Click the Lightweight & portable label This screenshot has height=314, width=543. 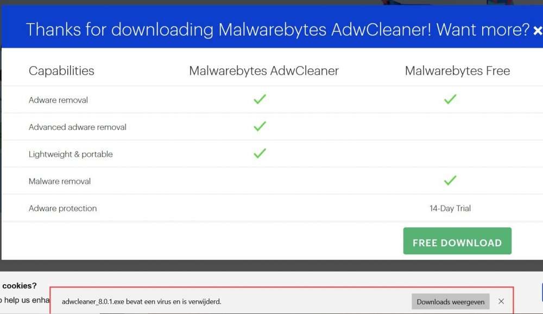tap(71, 155)
